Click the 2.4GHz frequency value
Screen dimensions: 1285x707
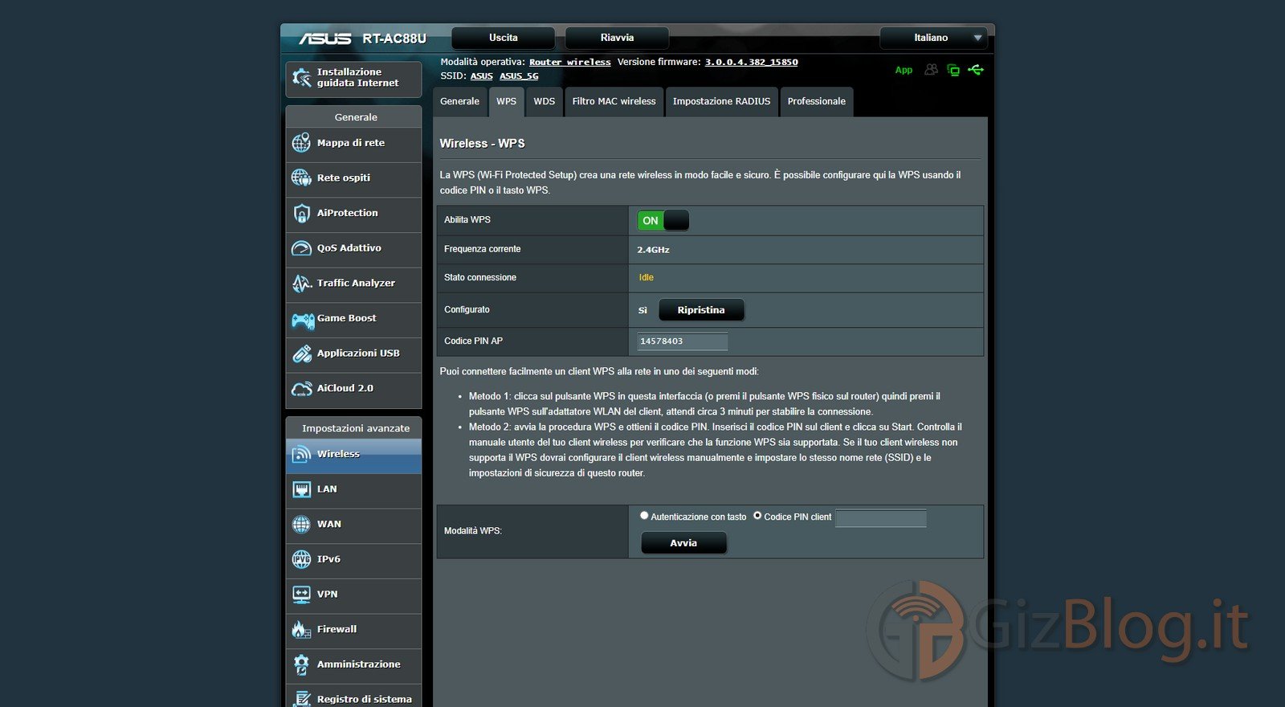tap(653, 250)
